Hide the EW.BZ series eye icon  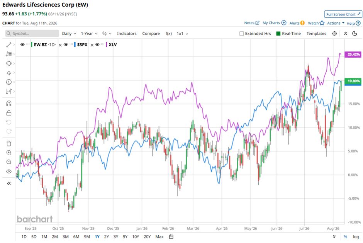pyautogui.click(x=22, y=44)
